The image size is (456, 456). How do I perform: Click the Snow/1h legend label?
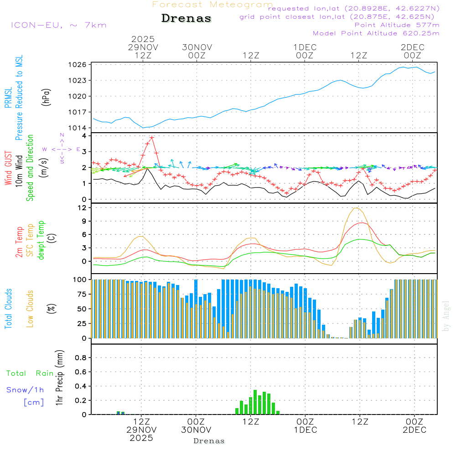pyautogui.click(x=25, y=390)
